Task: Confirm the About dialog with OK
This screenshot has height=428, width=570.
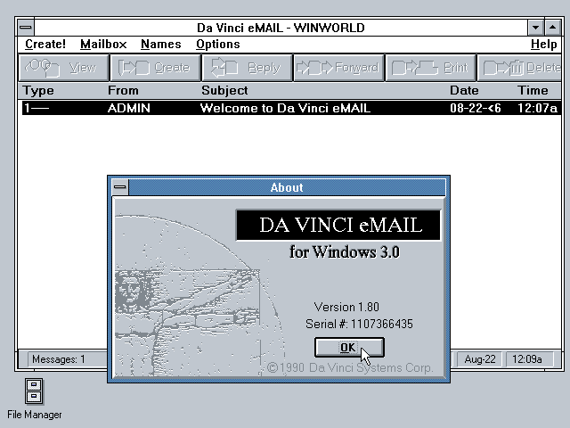Action: [349, 347]
